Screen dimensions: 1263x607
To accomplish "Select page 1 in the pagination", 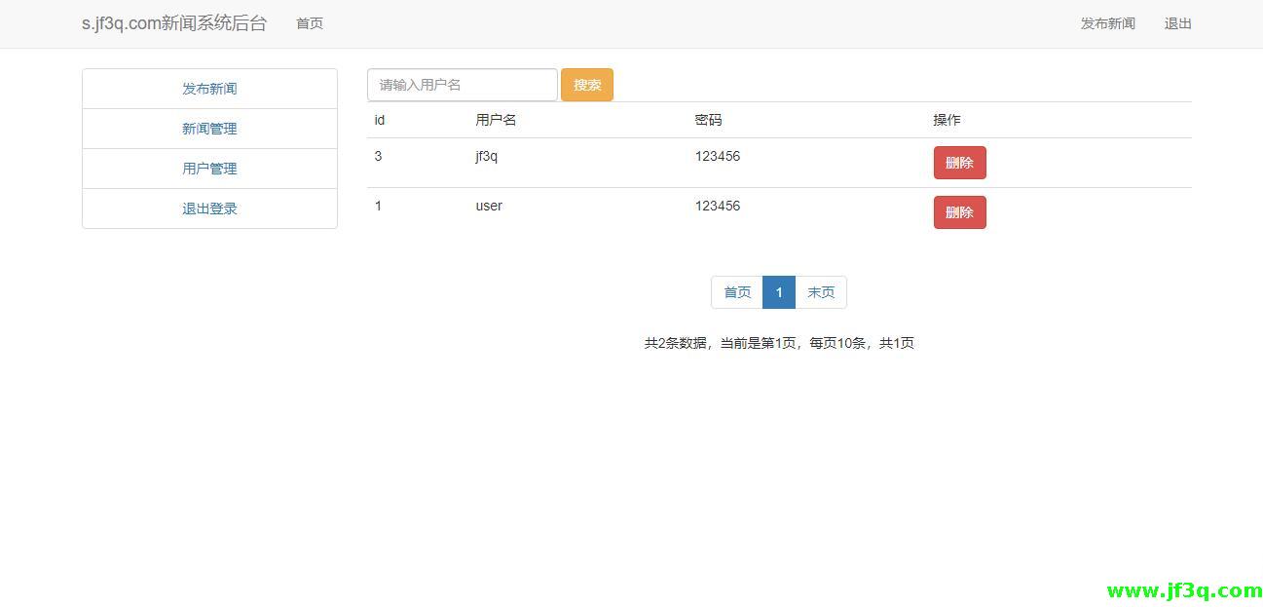I will point(779,291).
